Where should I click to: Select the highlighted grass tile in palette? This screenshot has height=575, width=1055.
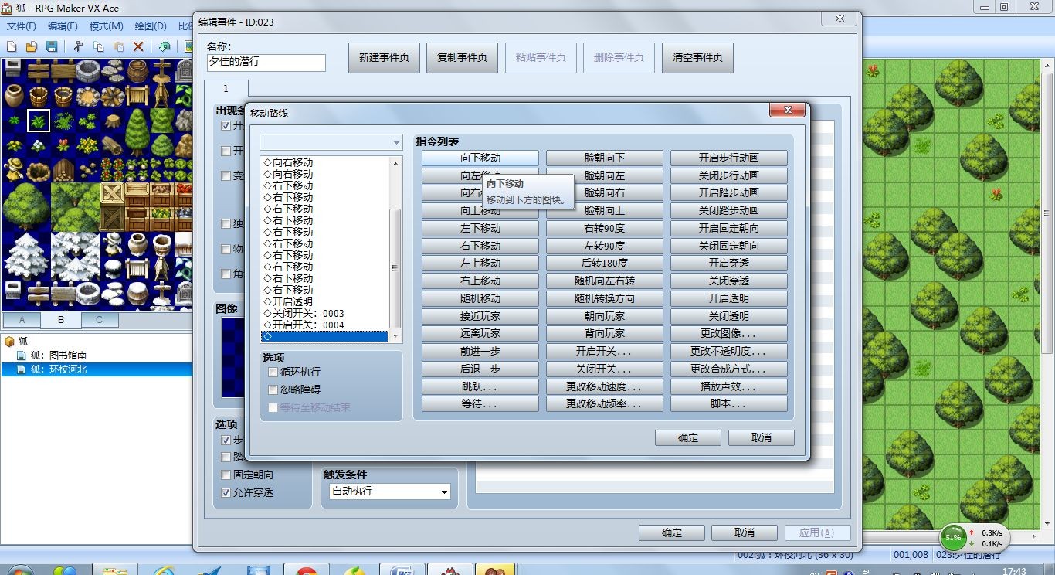point(39,121)
